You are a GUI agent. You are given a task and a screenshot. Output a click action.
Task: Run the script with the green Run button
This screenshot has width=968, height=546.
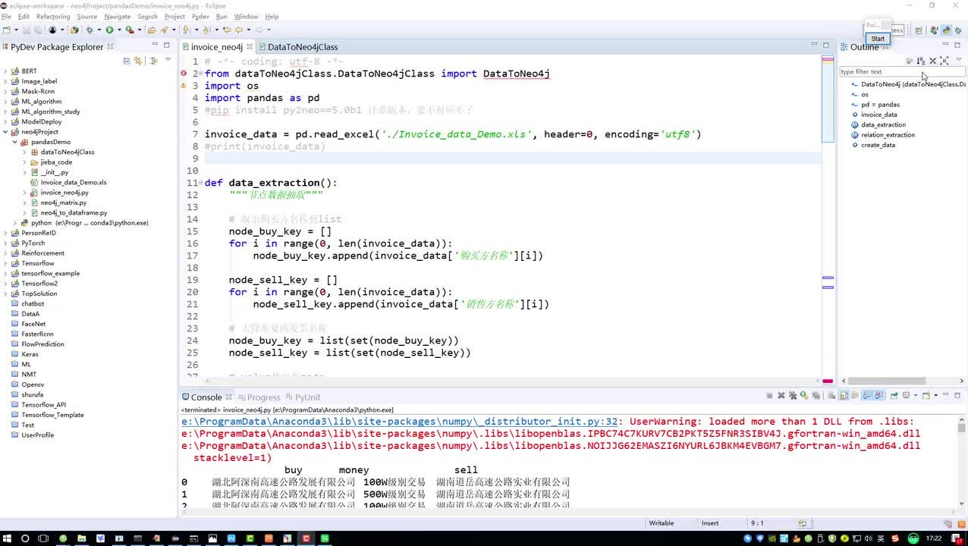click(109, 30)
